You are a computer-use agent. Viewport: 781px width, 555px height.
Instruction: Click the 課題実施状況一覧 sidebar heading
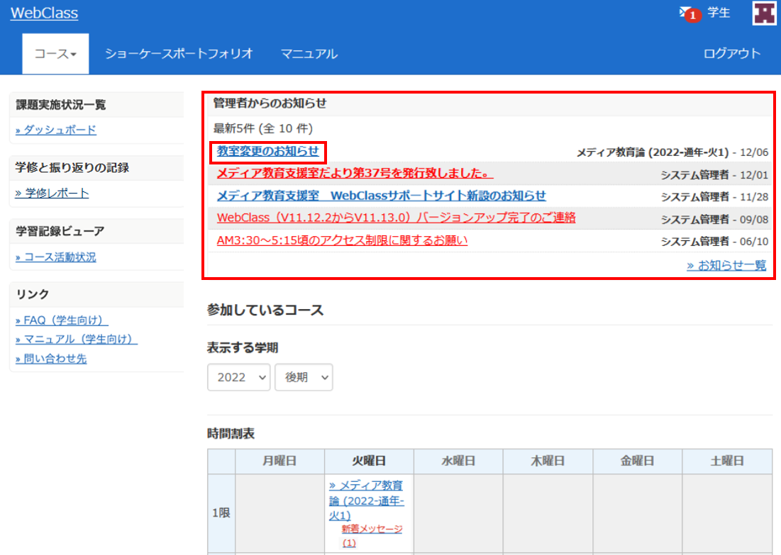point(61,104)
